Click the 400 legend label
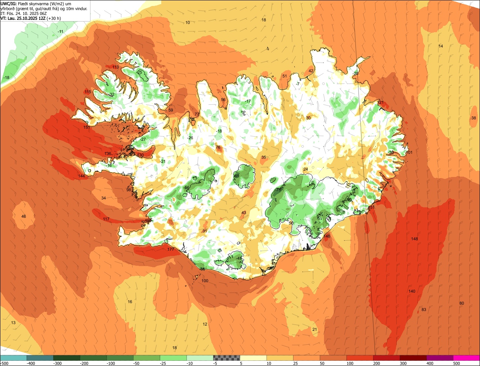The width and height of the screenshot is (480, 366). pos(430,363)
